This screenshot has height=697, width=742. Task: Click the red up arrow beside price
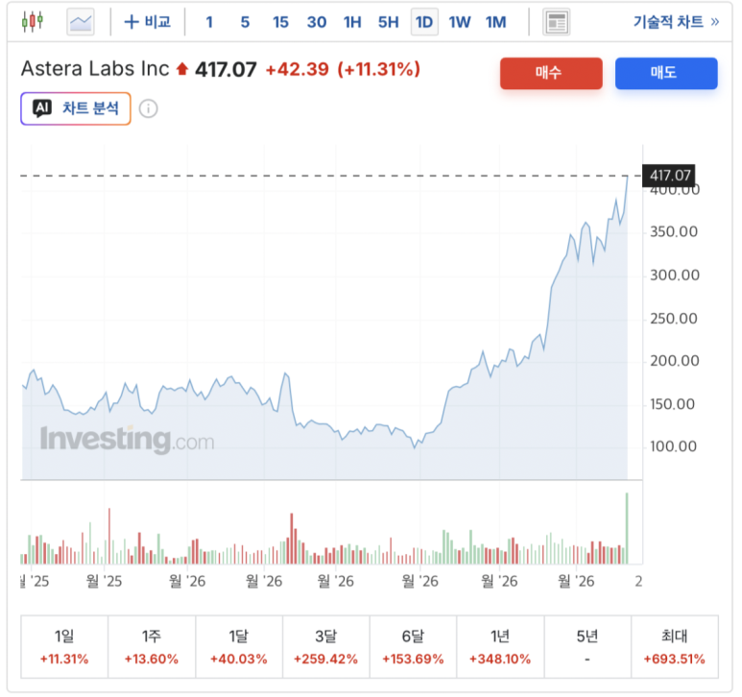[x=182, y=69]
